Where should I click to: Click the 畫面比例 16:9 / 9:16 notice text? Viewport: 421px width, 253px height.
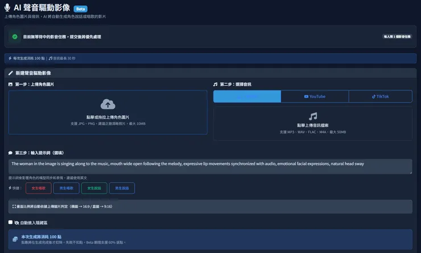(x=64, y=206)
